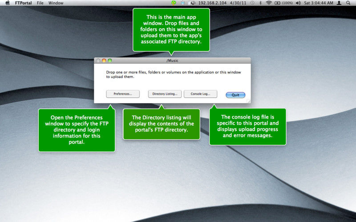This screenshot has height=222, width=356.
Task: Open the user account menu icon
Action: (x=339, y=3)
